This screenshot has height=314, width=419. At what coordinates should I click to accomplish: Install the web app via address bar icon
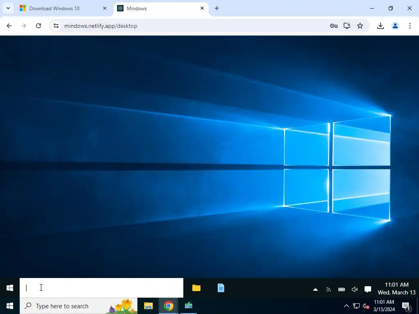click(347, 26)
